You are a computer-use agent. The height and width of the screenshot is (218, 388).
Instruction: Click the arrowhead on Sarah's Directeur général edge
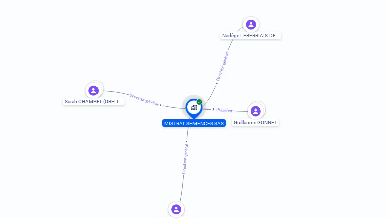(161, 105)
